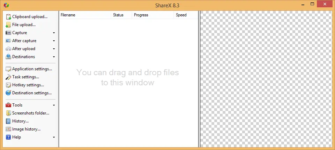Open Destination settings... label
The height and width of the screenshot is (150, 335).
click(32, 93)
